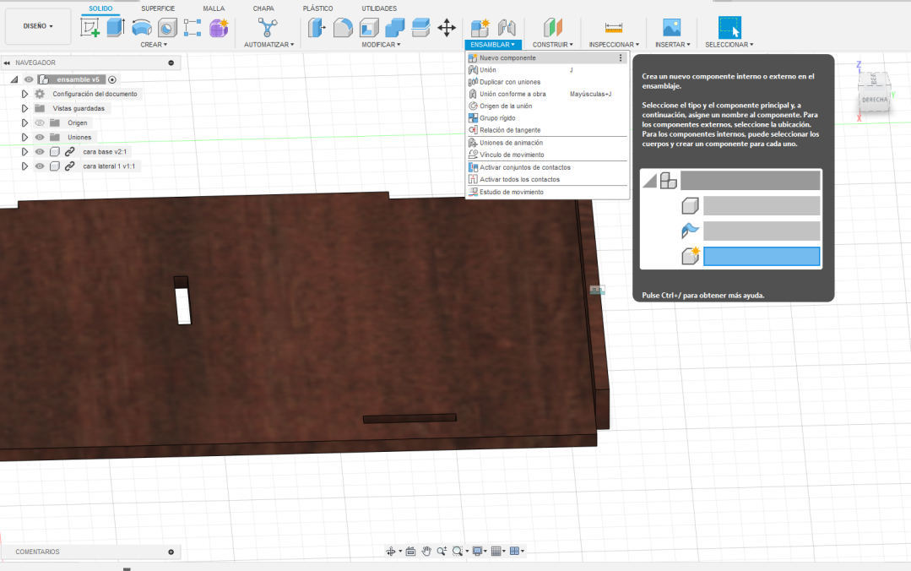The image size is (911, 571).
Task: Select the Create Sketch tool icon
Action: (90, 28)
